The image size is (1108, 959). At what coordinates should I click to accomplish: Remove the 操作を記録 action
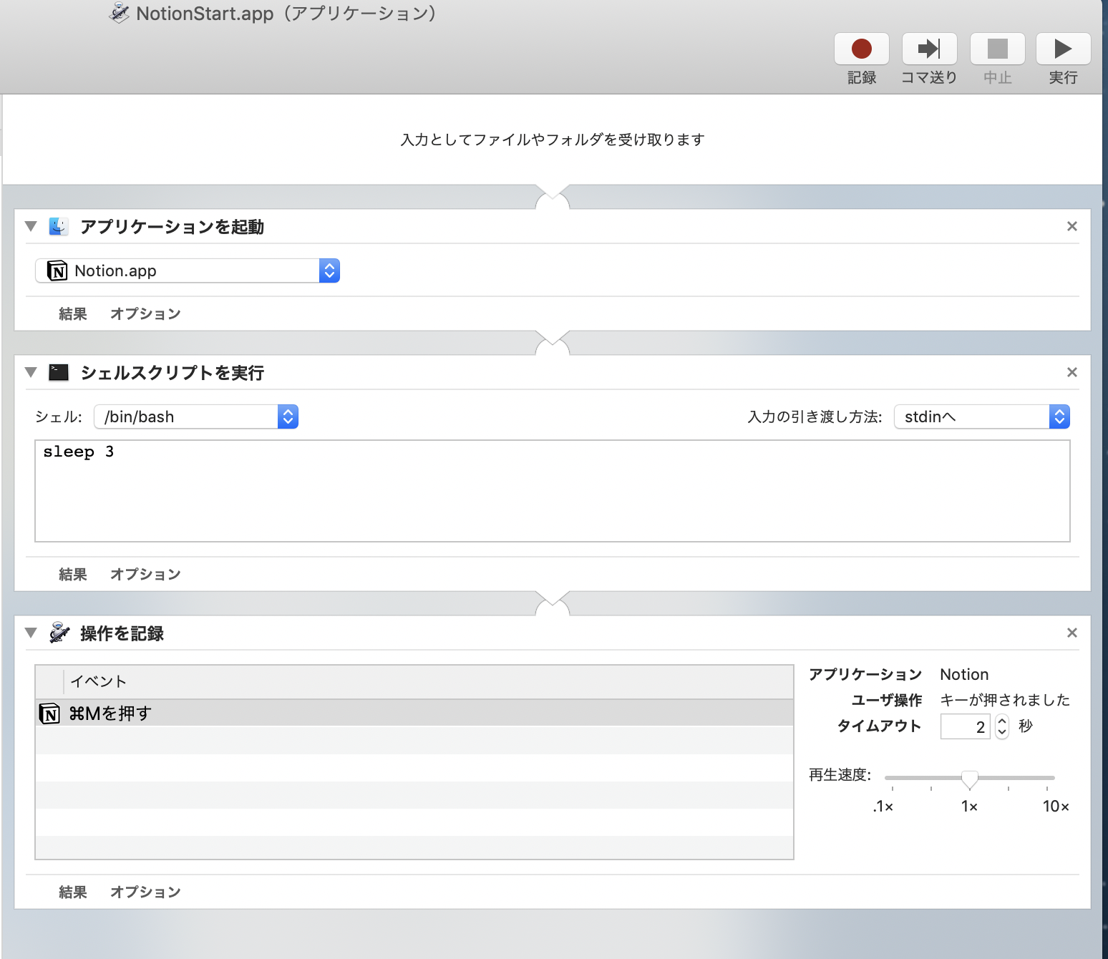pyautogui.click(x=1072, y=633)
